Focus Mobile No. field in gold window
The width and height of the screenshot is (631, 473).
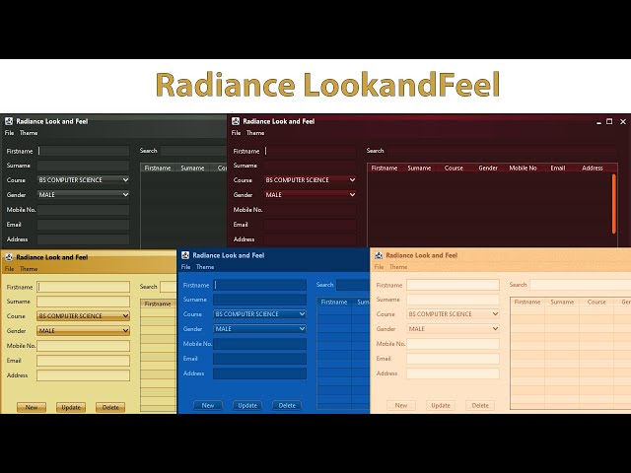click(83, 346)
